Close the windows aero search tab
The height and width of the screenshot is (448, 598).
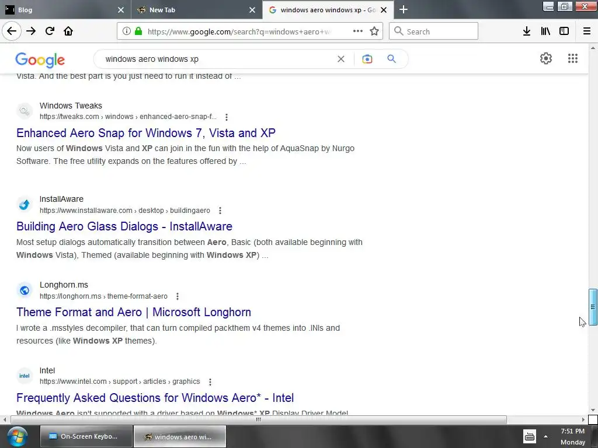[x=384, y=10]
